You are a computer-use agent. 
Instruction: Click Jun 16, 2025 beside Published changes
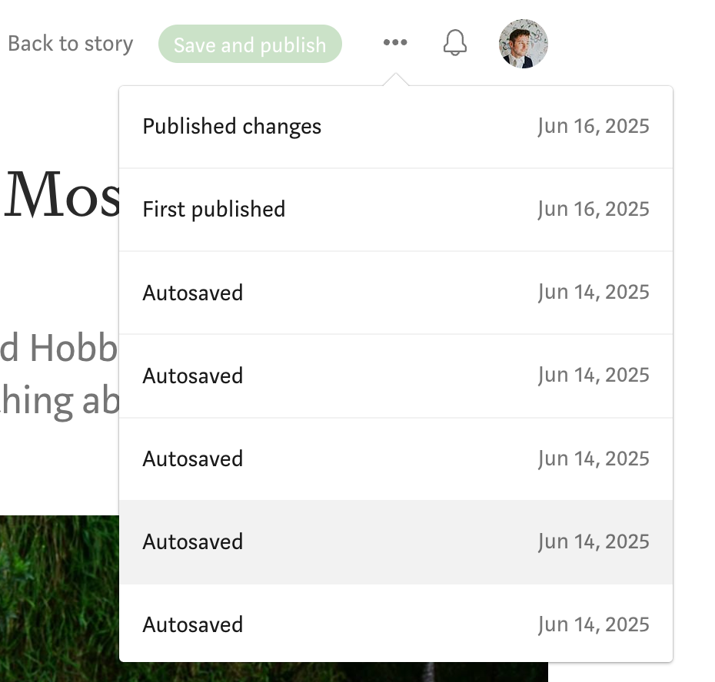[x=594, y=126]
